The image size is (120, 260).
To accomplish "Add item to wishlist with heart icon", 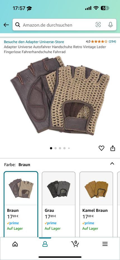I will 101,148.
